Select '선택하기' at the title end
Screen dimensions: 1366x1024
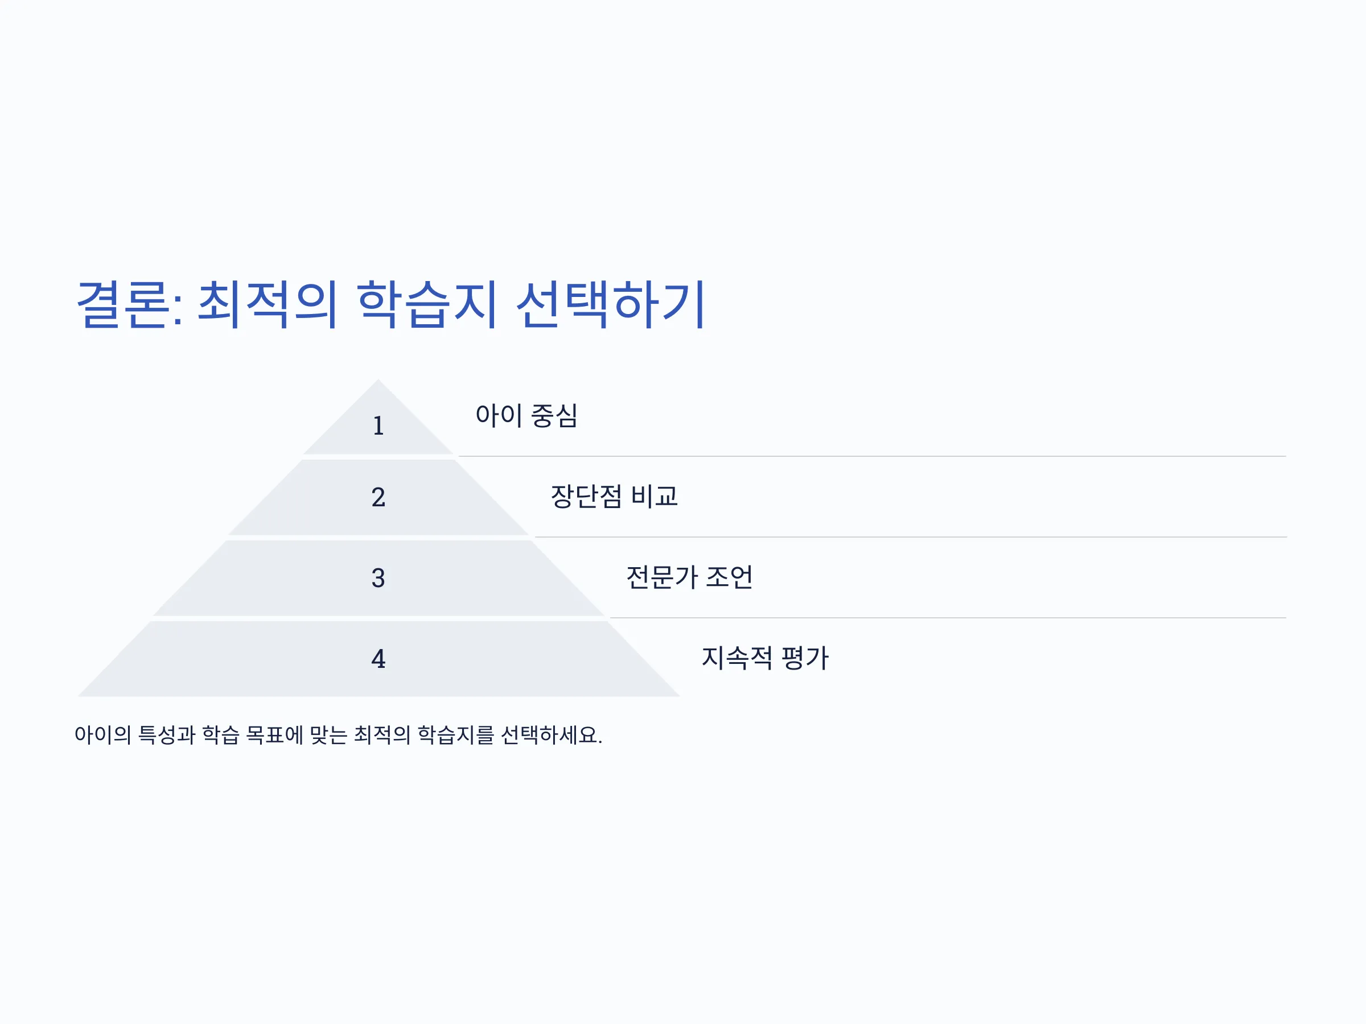(611, 304)
